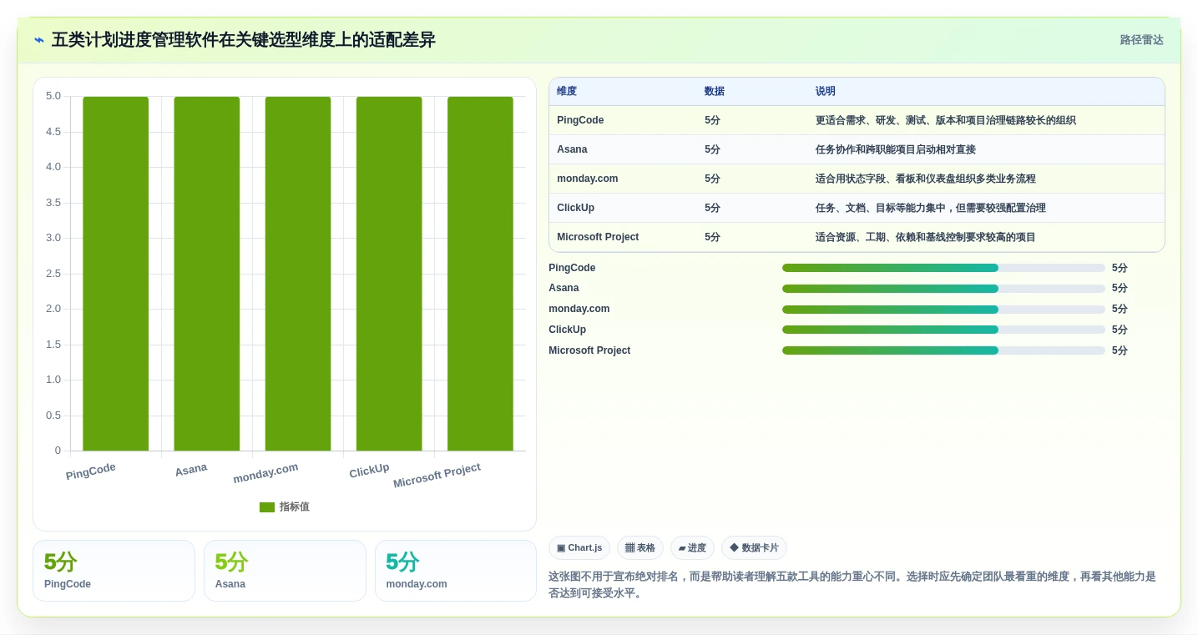
Task: Click description 任务协作和跨职能项目启动相对直接
Action: point(896,149)
